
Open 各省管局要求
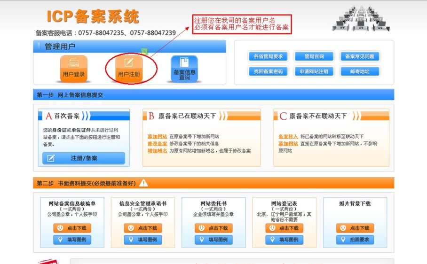point(268,57)
